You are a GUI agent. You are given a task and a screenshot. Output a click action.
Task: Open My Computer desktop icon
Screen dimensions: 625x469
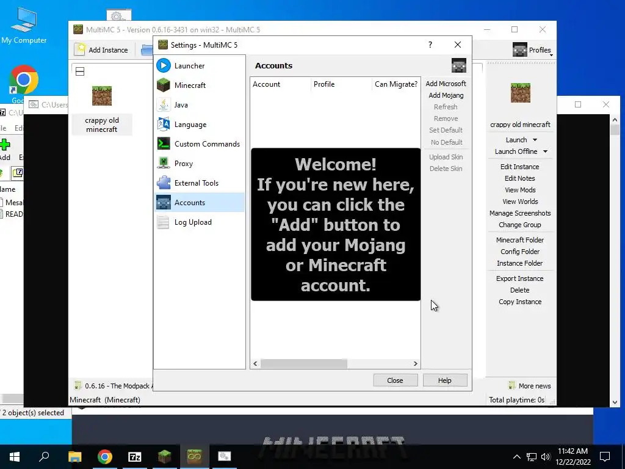coord(24,26)
